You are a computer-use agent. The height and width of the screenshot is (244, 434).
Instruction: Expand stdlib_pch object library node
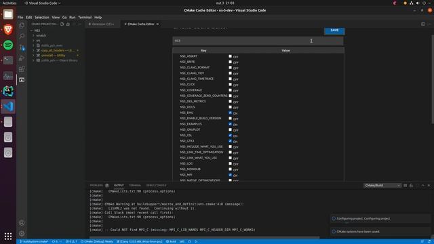tap(33, 60)
